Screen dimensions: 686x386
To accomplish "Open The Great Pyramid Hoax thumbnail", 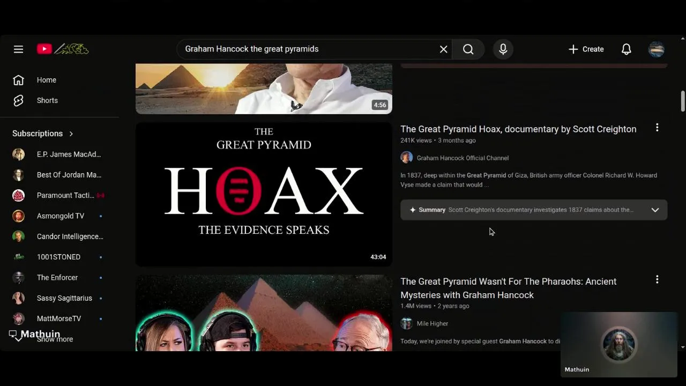I will 264,194.
